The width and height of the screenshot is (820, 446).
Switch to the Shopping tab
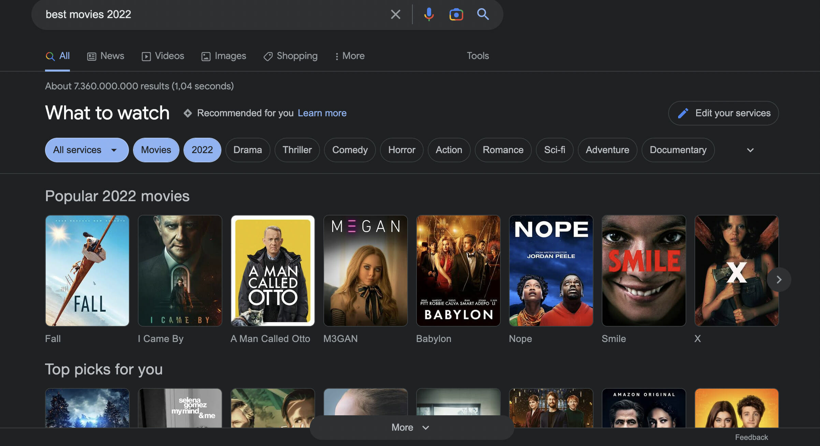pyautogui.click(x=291, y=56)
